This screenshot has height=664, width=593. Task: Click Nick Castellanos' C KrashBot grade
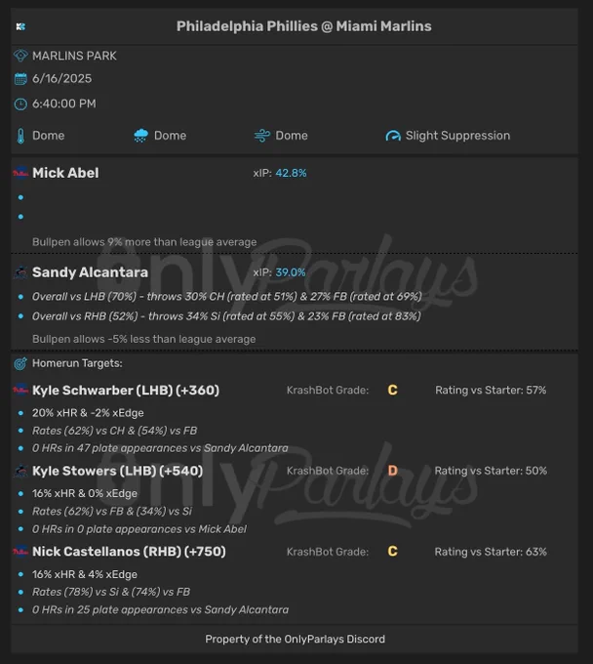392,552
